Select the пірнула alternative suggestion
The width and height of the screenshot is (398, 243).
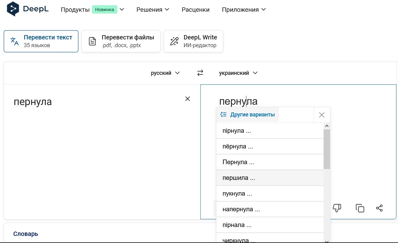(x=237, y=131)
